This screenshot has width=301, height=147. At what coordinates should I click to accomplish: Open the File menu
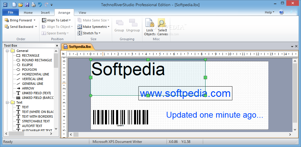click(11, 12)
